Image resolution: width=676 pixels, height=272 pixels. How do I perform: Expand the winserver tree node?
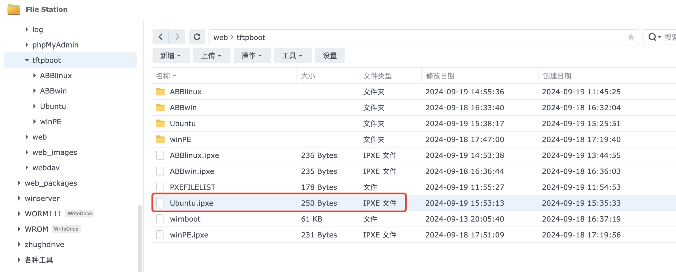coord(19,198)
